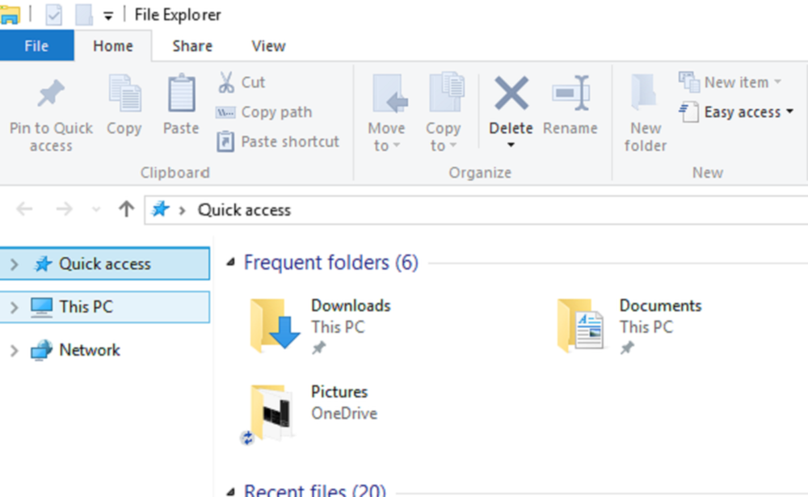
Task: Click the Quick access address bar
Action: tap(485, 210)
